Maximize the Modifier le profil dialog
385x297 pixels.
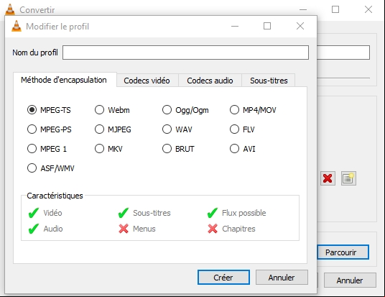[267, 26]
